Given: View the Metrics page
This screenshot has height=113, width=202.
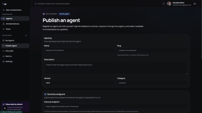Looking at the screenshot, I should (x=15, y=56).
